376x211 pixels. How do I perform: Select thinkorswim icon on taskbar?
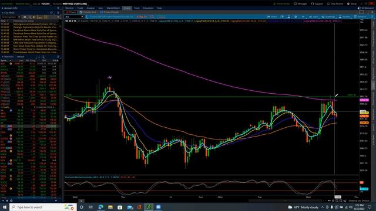(x=149, y=207)
